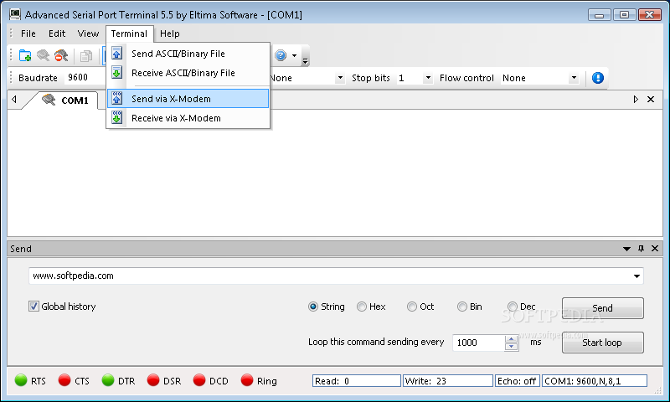
Task: Toggle the DTR indicator light
Action: coord(108,379)
